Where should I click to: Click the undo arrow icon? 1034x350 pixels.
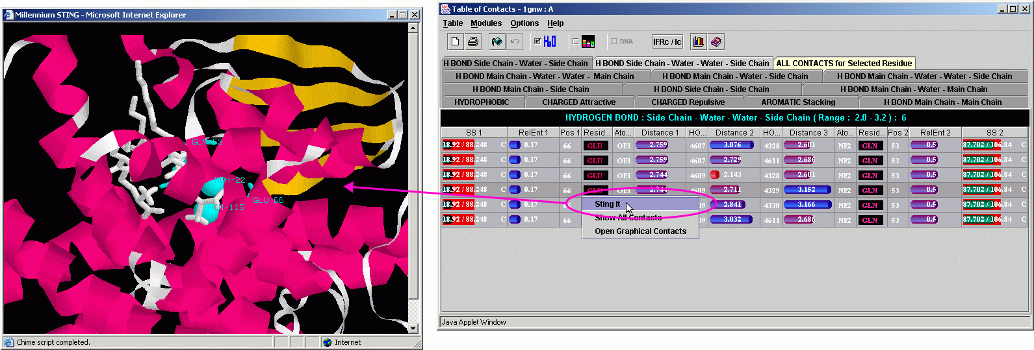pos(514,42)
